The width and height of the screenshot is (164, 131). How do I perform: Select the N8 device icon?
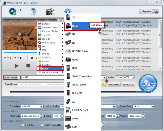(x=68, y=43)
